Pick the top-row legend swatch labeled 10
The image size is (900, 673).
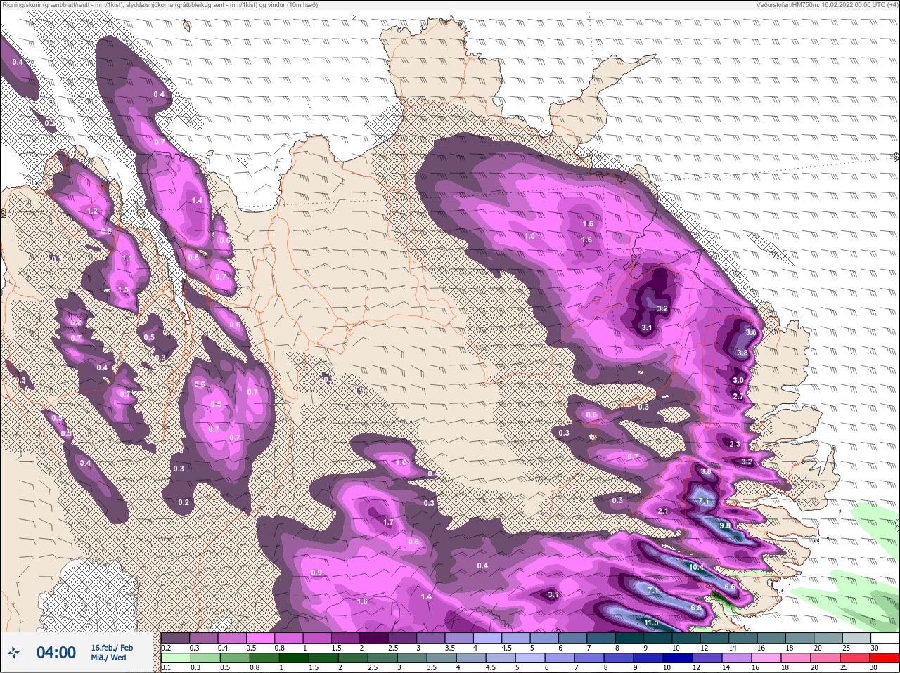coord(687,638)
